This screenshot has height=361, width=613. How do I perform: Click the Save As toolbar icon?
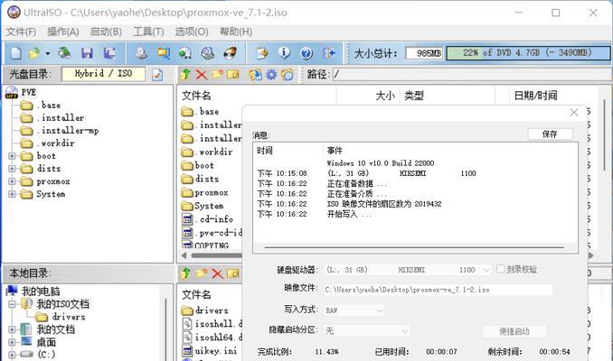[109, 52]
